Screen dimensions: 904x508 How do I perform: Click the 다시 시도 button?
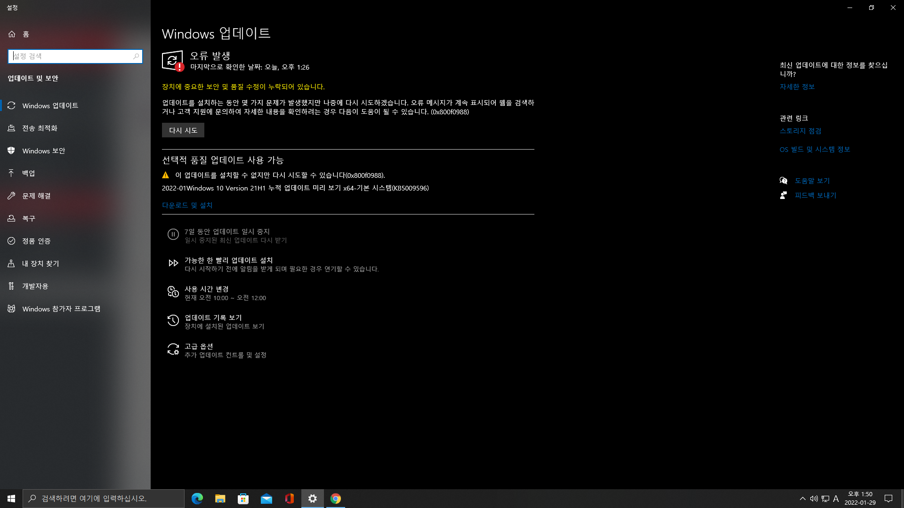[x=183, y=130]
